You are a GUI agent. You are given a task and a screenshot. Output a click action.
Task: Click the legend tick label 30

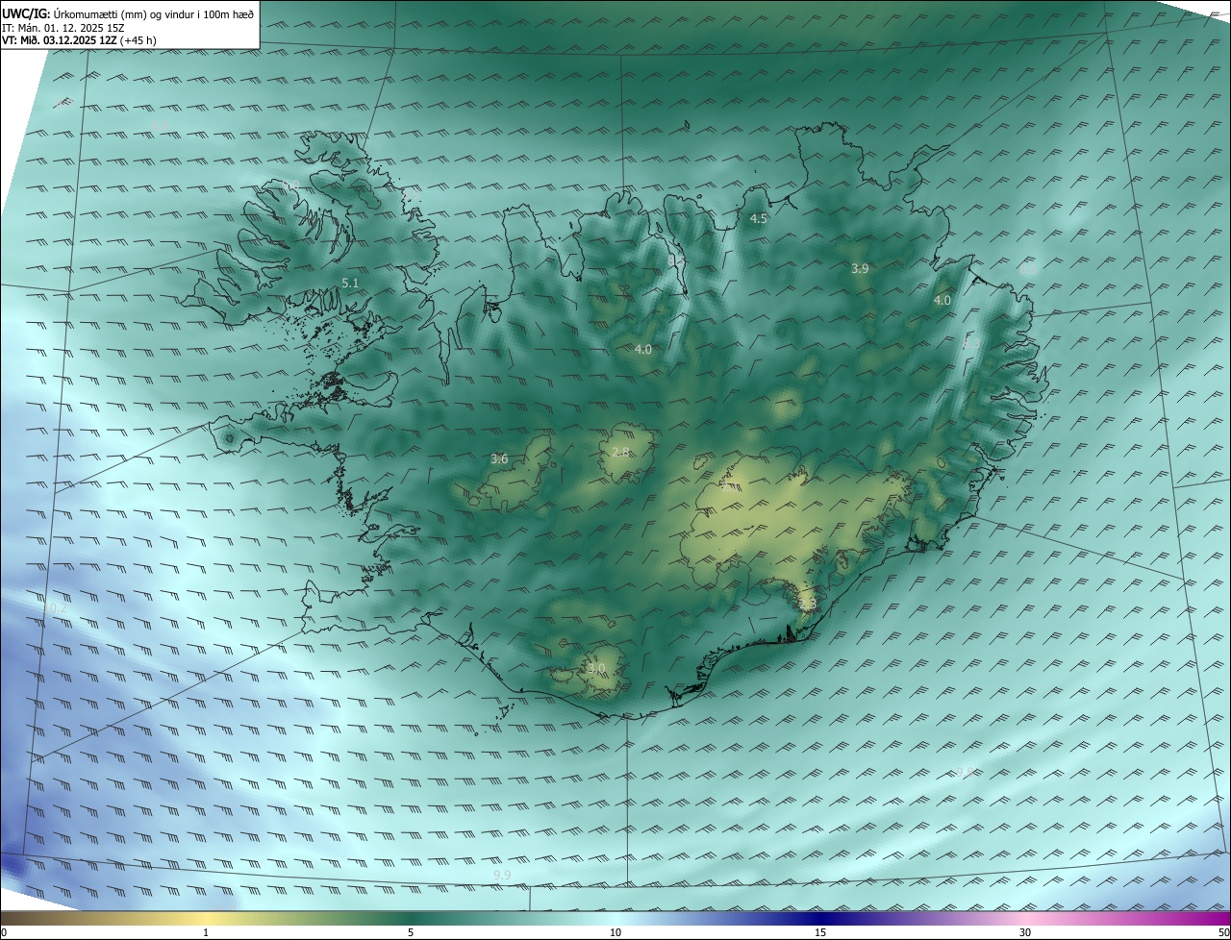(1025, 933)
